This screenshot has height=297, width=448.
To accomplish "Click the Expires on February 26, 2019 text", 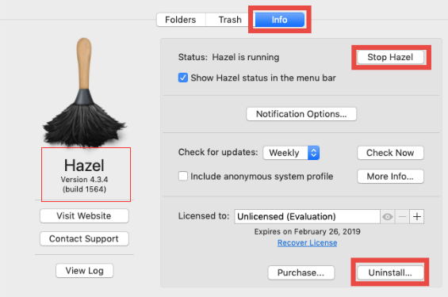I will pos(307,231).
